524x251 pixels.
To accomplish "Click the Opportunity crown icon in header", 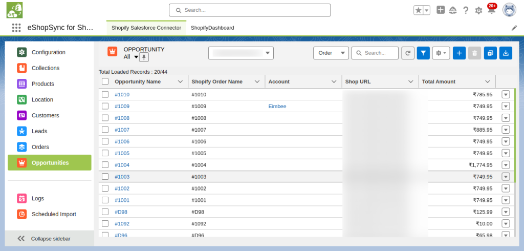I will coord(112,51).
